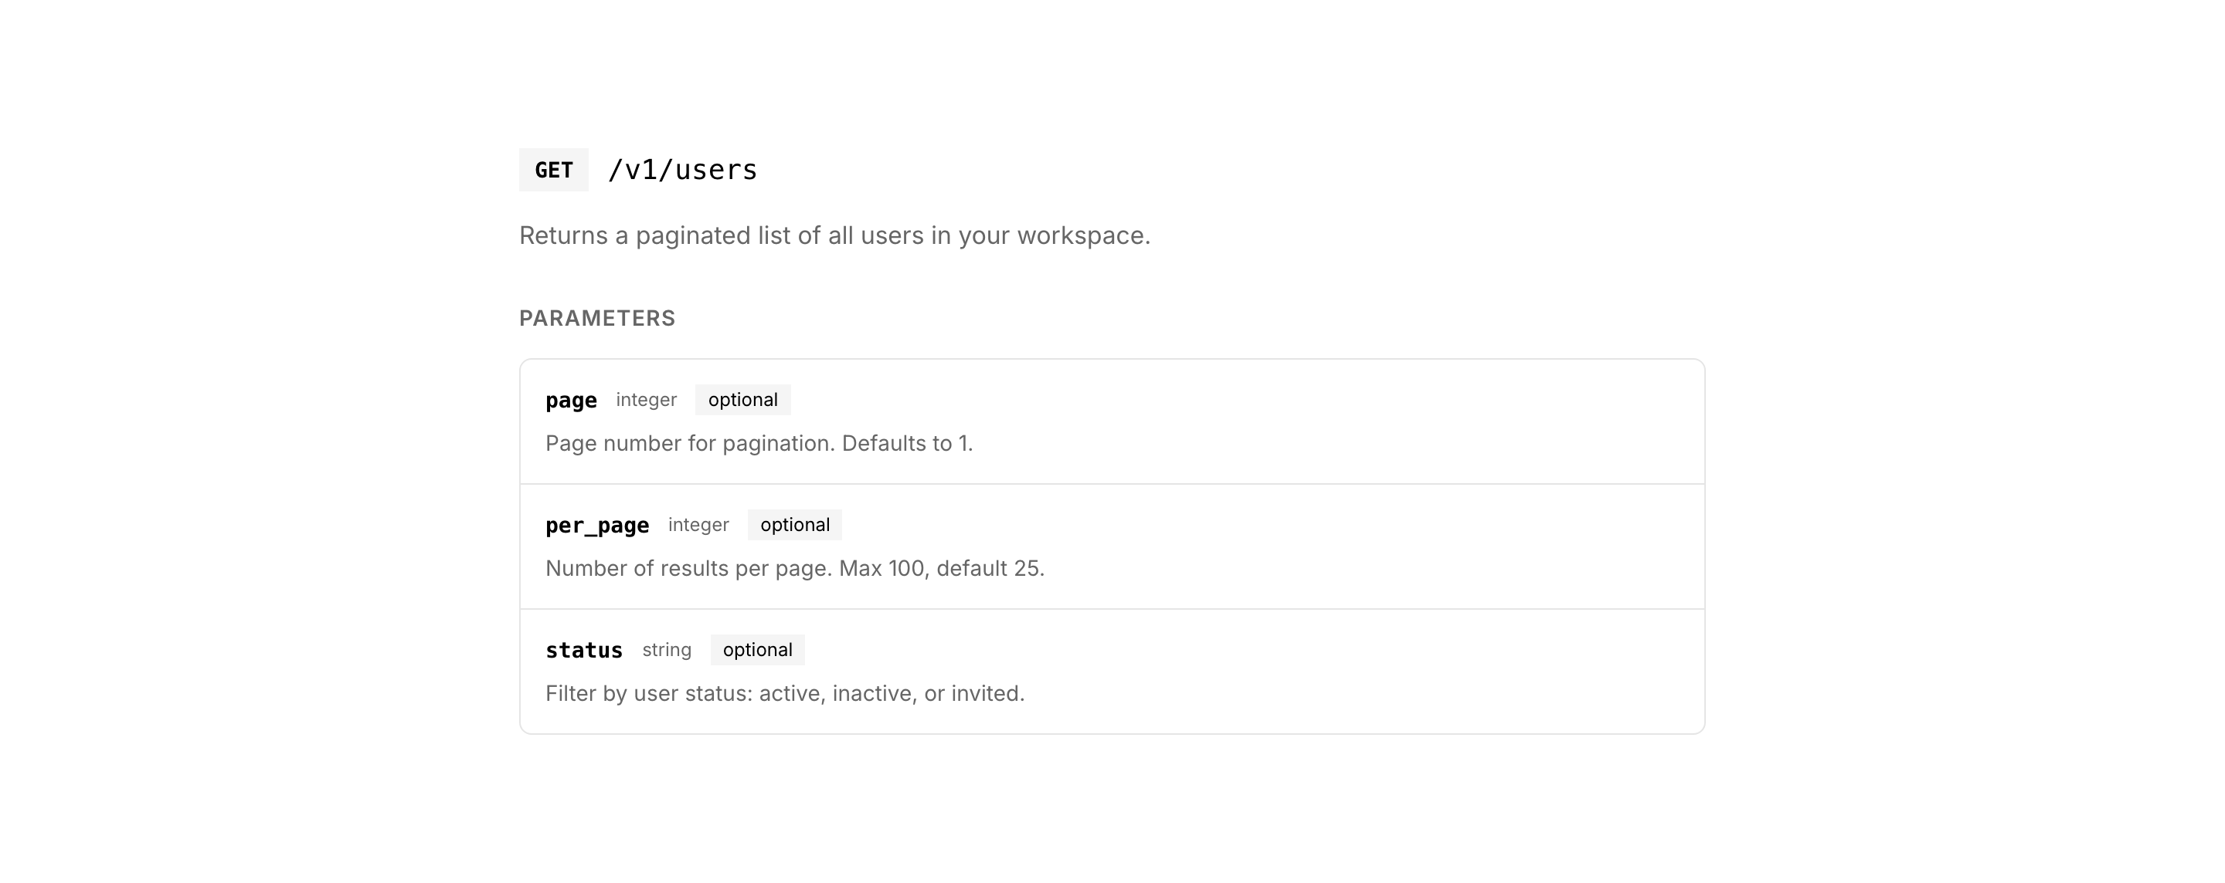Click 'active, inactive, or invited' text

point(890,694)
